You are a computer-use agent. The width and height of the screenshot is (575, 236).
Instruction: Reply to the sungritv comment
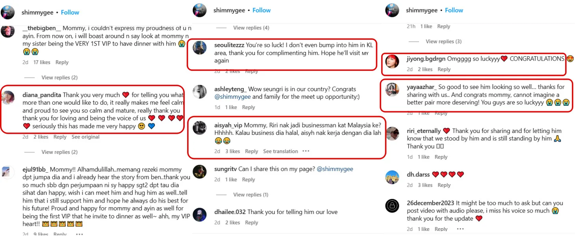[249, 179]
